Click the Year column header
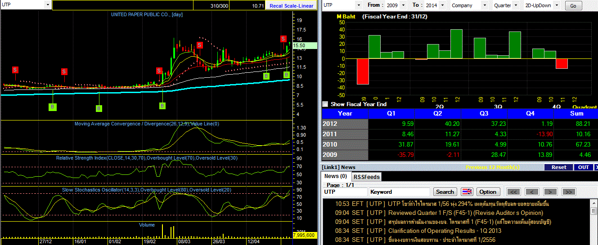 (x=345, y=113)
